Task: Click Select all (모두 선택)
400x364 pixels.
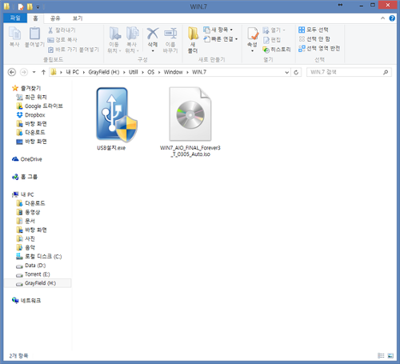Action: click(314, 30)
